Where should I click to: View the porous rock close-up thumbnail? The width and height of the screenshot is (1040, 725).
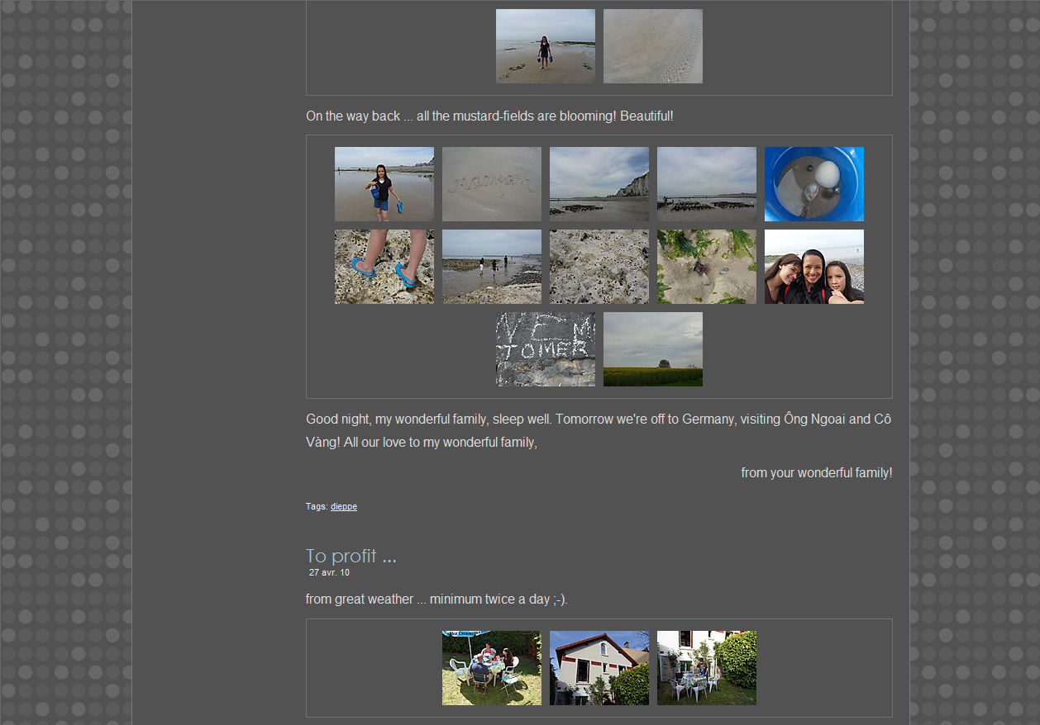[599, 267]
